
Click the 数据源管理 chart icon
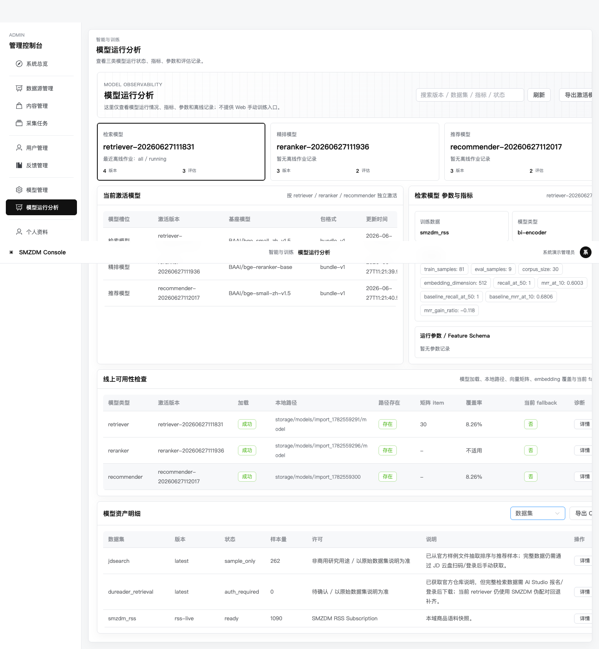pyautogui.click(x=19, y=88)
